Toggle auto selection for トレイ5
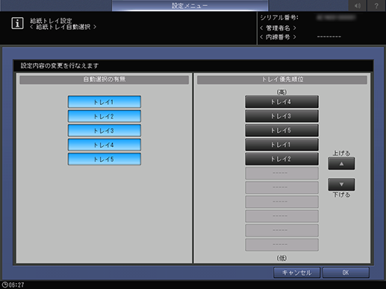 tap(105, 159)
